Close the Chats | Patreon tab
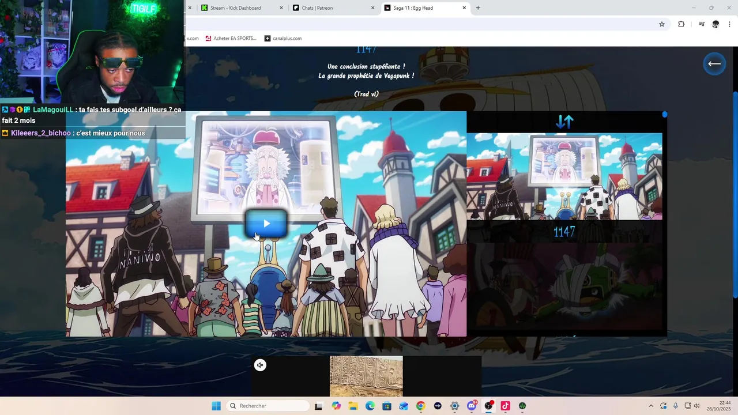738x415 pixels. coord(372,8)
